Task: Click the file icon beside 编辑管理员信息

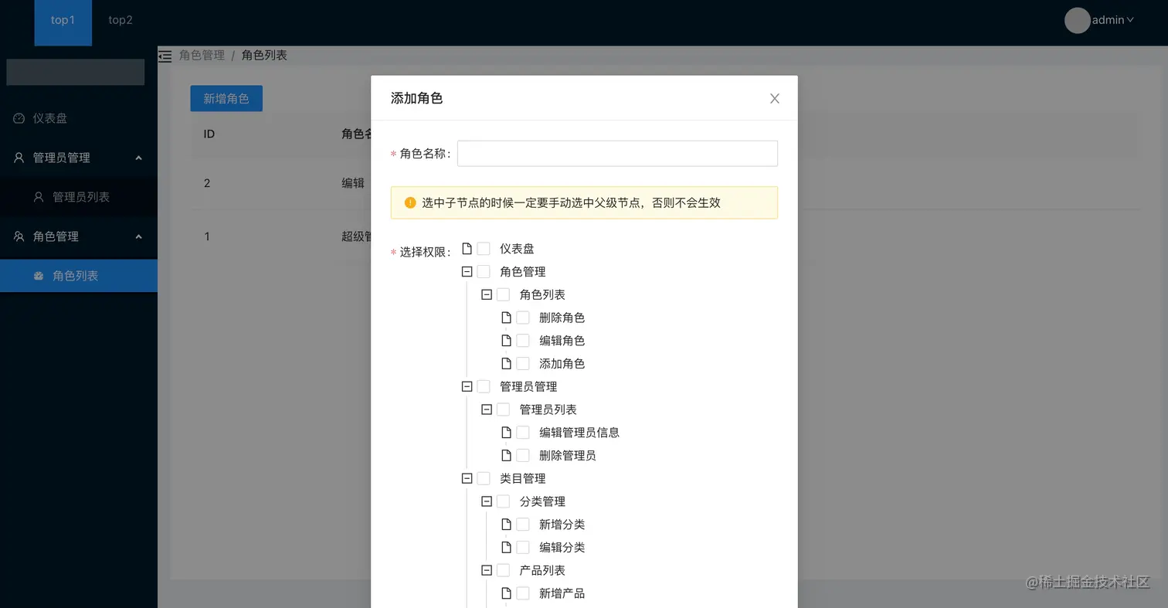Action: pyautogui.click(x=506, y=433)
